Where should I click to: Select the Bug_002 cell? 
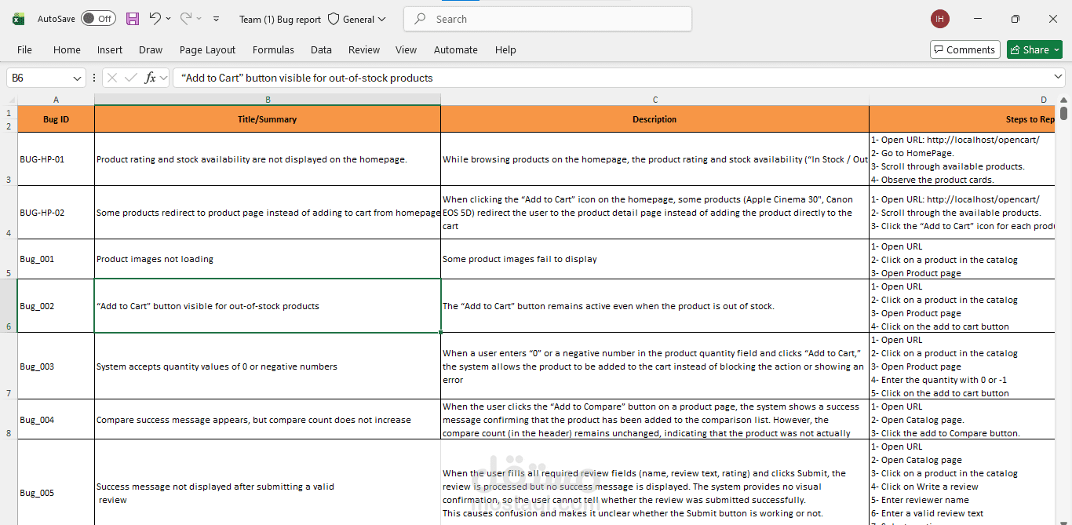click(x=56, y=306)
